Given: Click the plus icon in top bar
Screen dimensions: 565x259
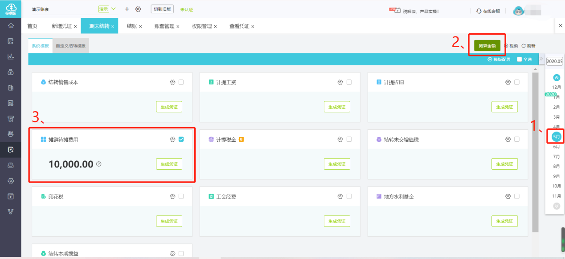Looking at the screenshot, I should [127, 8].
